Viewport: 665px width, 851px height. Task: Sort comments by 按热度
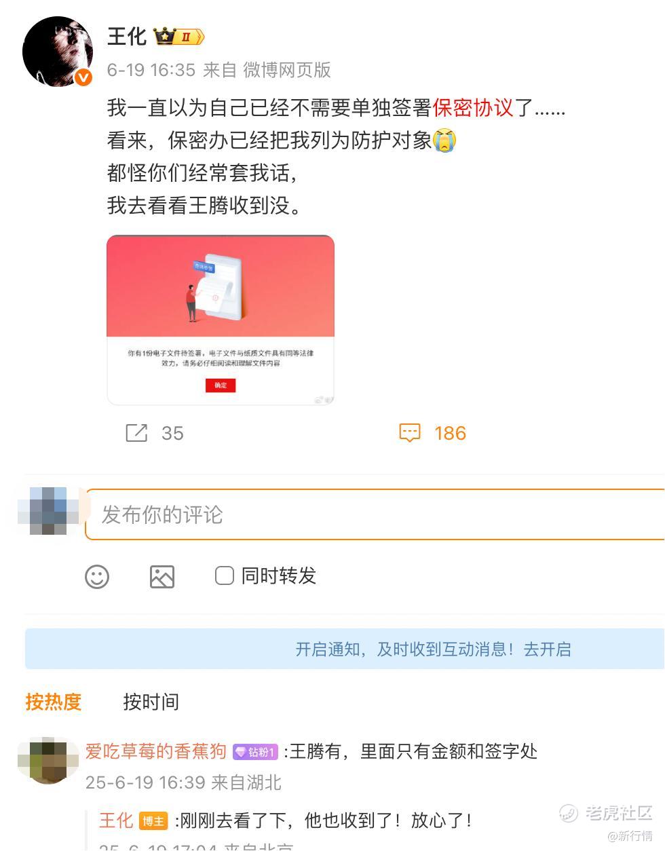(x=54, y=702)
